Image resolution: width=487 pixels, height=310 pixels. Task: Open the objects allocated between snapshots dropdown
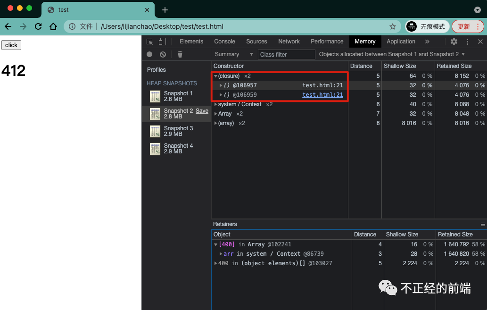392,54
